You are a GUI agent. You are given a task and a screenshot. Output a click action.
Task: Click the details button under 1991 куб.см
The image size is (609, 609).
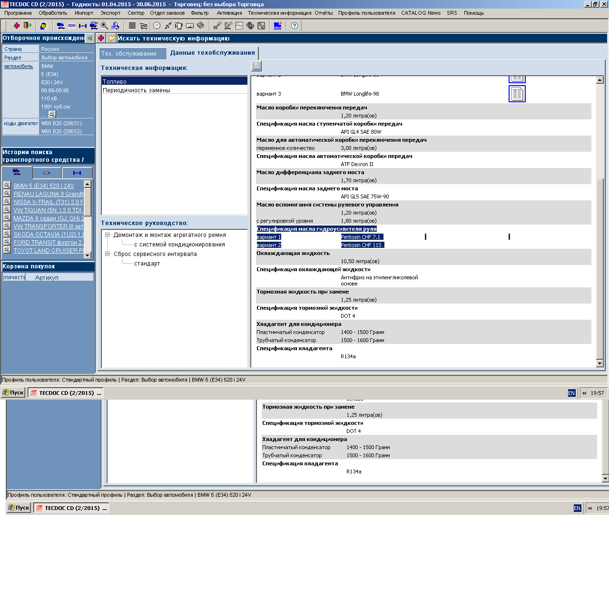click(x=52, y=114)
